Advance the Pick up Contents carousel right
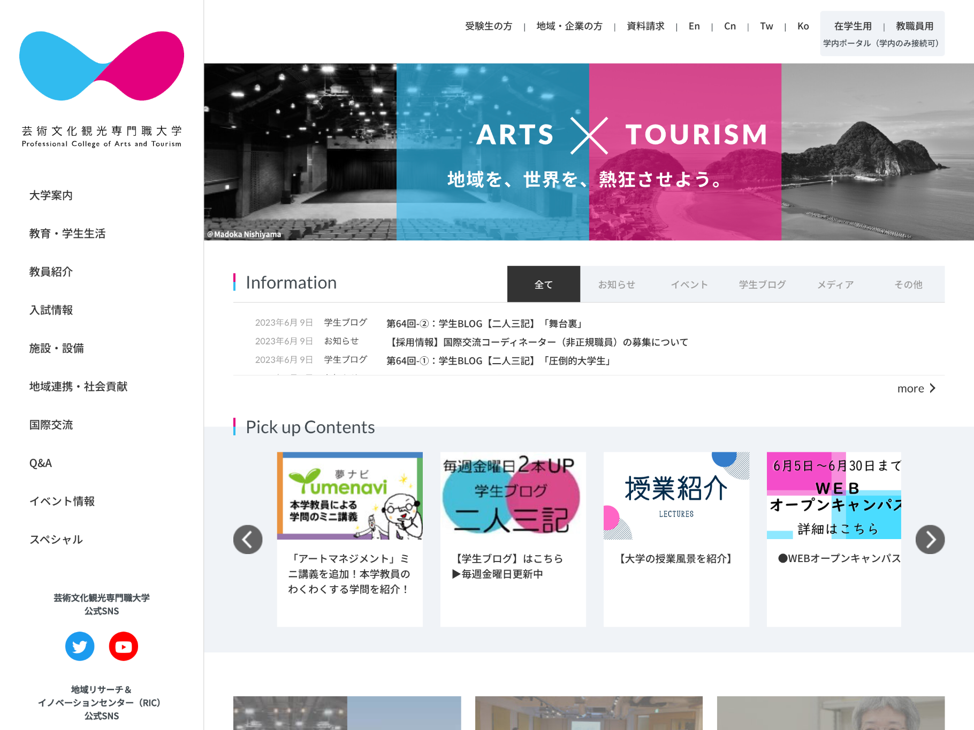The height and width of the screenshot is (730, 974). point(930,540)
